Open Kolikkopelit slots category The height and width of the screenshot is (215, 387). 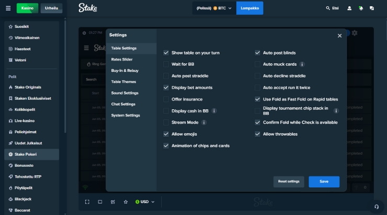[31, 109]
